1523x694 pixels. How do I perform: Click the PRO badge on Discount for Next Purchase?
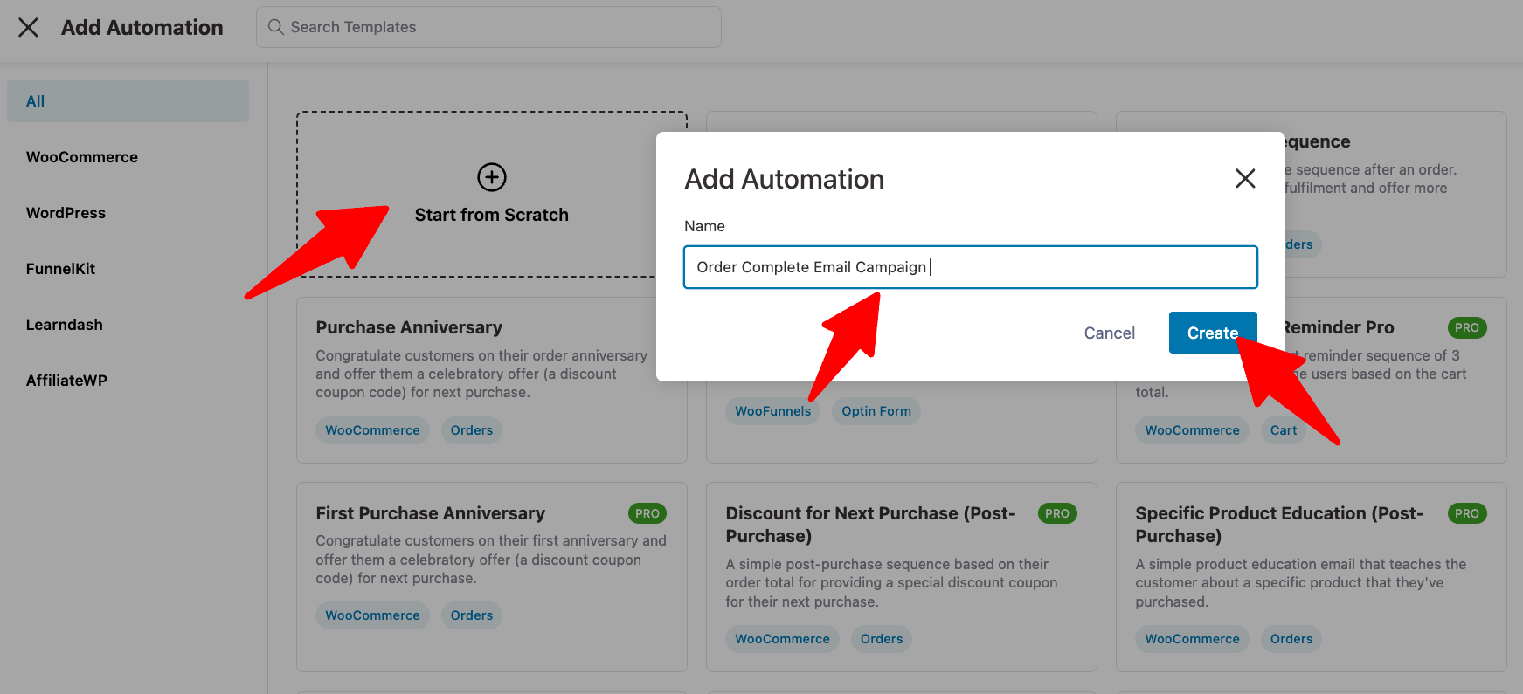pyautogui.click(x=1057, y=513)
